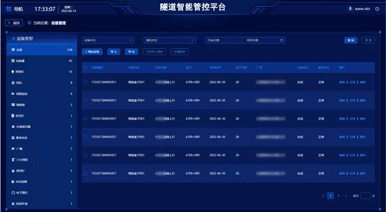Click the page jump input box
This screenshot has width=386, height=212.
[365, 196]
